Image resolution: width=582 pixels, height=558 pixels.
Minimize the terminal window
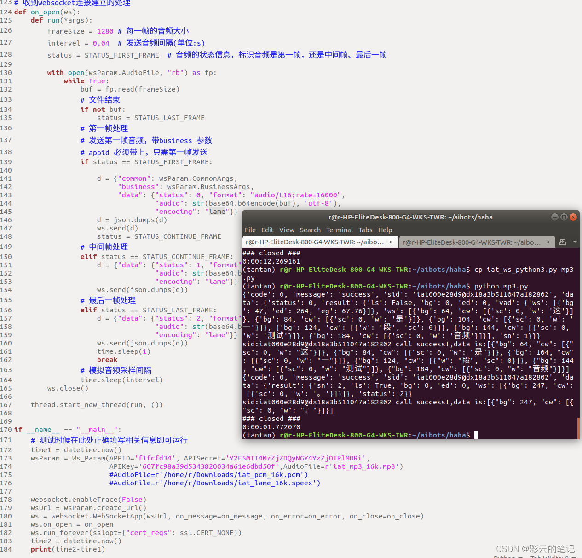click(x=554, y=217)
